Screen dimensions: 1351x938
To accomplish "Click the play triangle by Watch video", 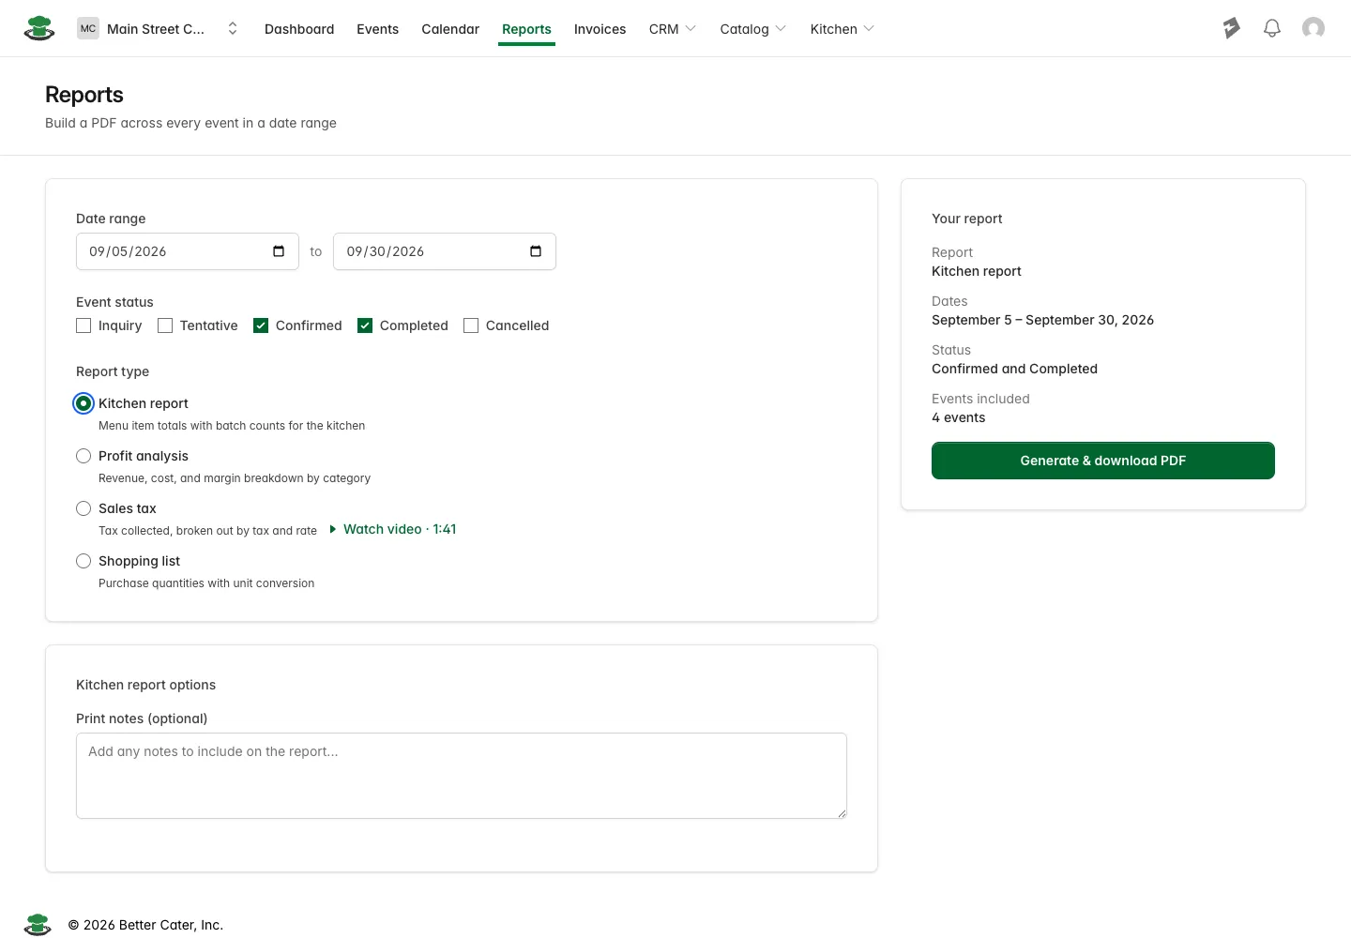I will (333, 529).
